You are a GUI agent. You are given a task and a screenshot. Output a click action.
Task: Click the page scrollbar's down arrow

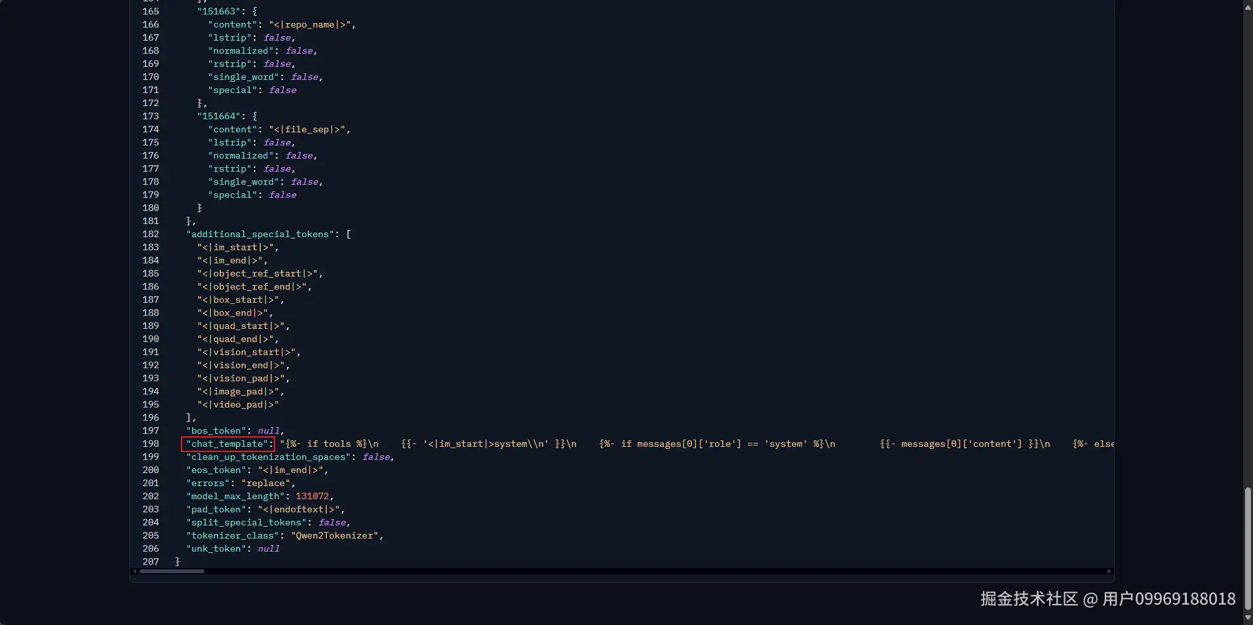click(x=1248, y=618)
